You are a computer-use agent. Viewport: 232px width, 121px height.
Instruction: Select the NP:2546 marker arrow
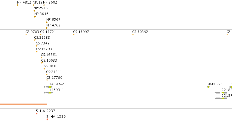tap(34, 11)
